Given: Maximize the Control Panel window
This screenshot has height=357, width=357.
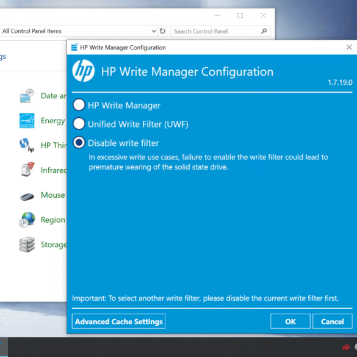Looking at the screenshot, I should point(240,15).
